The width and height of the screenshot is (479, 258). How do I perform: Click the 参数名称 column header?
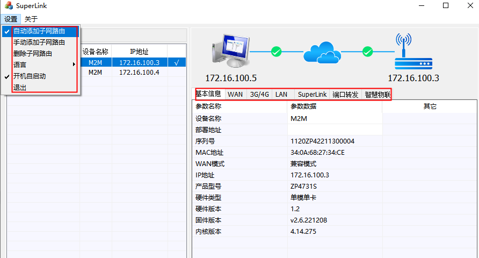pyautogui.click(x=240, y=106)
